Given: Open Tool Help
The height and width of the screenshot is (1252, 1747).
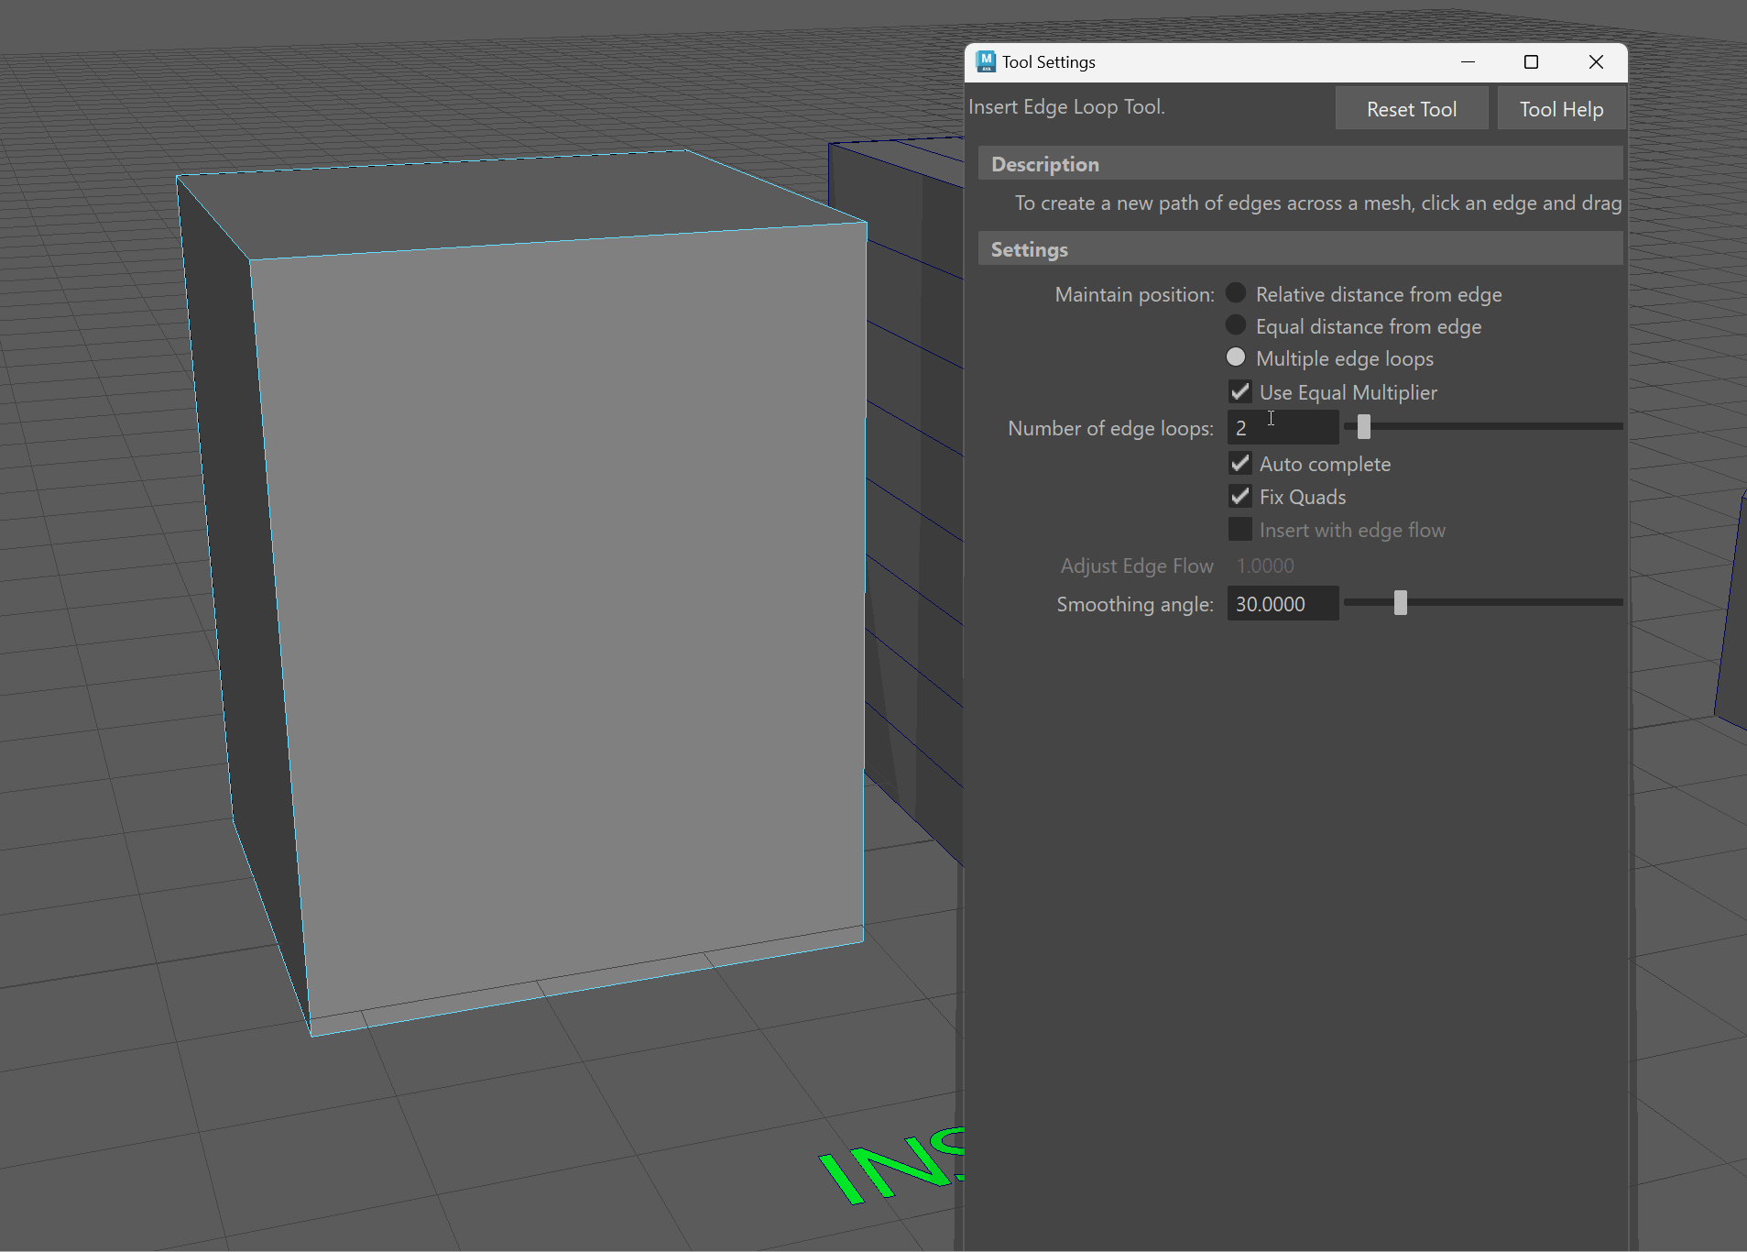Looking at the screenshot, I should click(x=1561, y=109).
